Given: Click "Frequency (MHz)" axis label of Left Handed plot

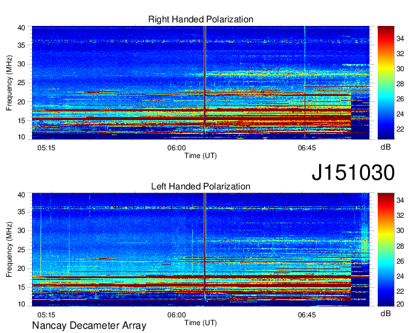Looking at the screenshot, I should point(9,250).
